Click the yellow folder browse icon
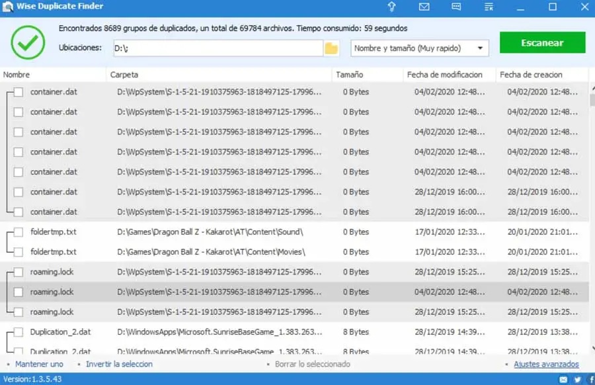595x385 pixels. (x=331, y=48)
